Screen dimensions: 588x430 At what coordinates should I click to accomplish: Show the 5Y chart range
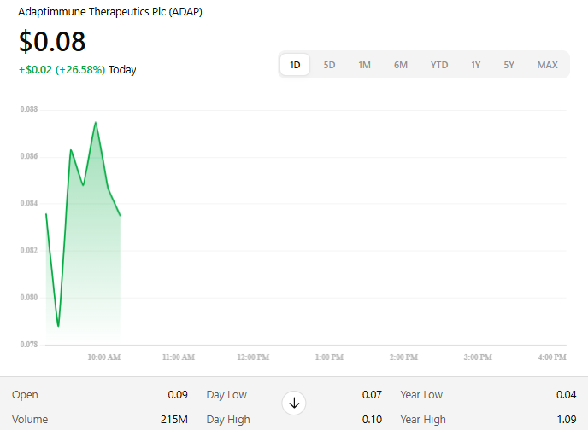(x=509, y=65)
